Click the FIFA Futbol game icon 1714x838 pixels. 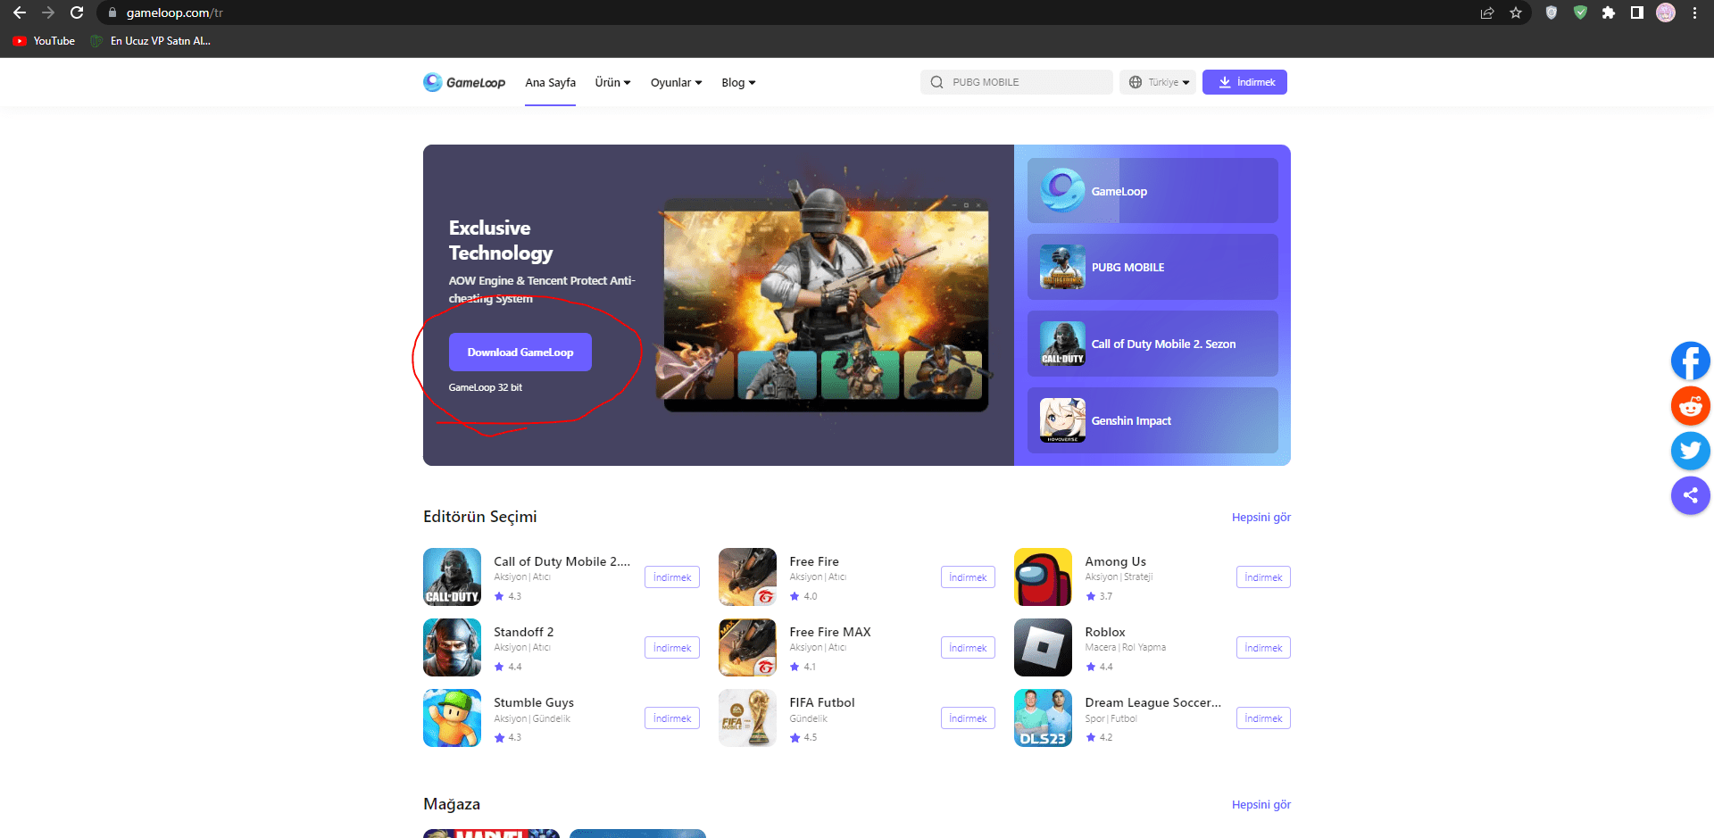(747, 718)
